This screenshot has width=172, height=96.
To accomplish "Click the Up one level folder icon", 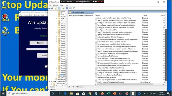I will [x=56, y=8].
